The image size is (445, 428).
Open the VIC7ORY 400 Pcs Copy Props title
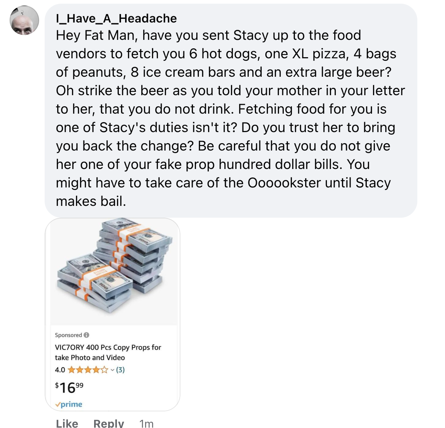[108, 352]
